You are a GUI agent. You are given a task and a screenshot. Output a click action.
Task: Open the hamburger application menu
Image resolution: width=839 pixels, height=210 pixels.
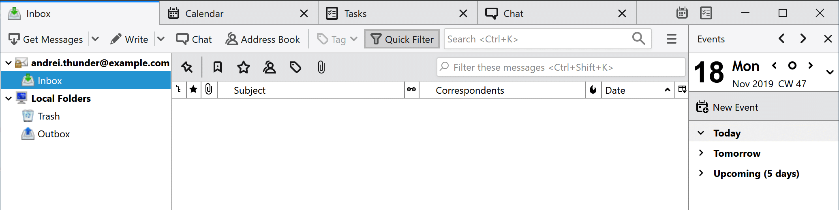671,39
